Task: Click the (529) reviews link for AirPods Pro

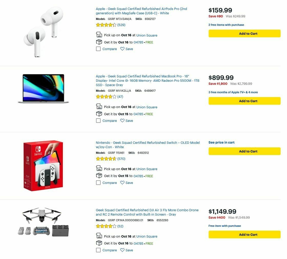Action: point(121,25)
